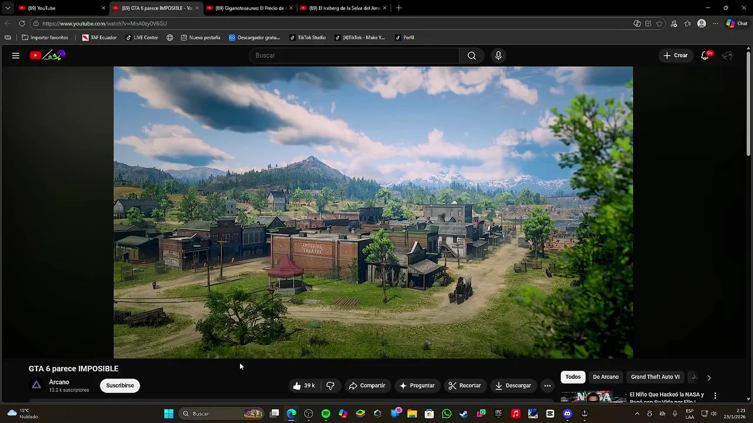
Task: Switch to Giganotosaurus: El Precio tab
Action: 249,8
